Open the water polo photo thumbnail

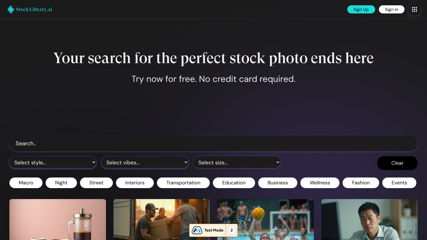[265, 219]
